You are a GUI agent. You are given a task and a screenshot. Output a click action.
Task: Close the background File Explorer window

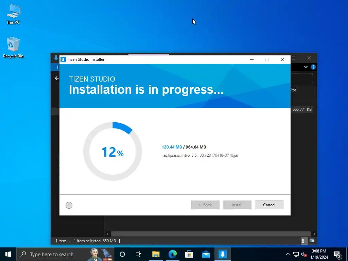[x=309, y=58]
